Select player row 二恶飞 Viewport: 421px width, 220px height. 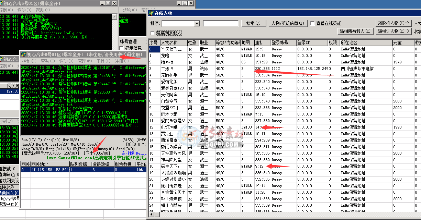pos(285,69)
